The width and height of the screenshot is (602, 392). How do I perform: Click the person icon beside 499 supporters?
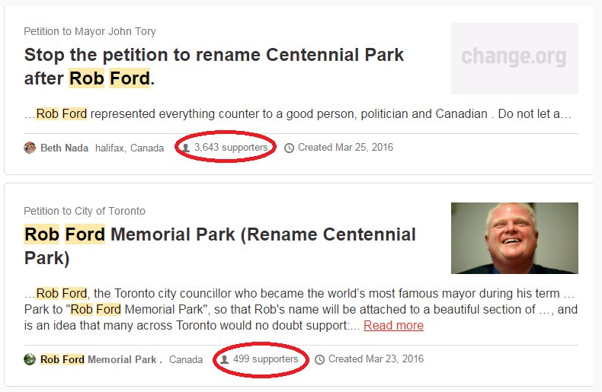[x=225, y=359]
